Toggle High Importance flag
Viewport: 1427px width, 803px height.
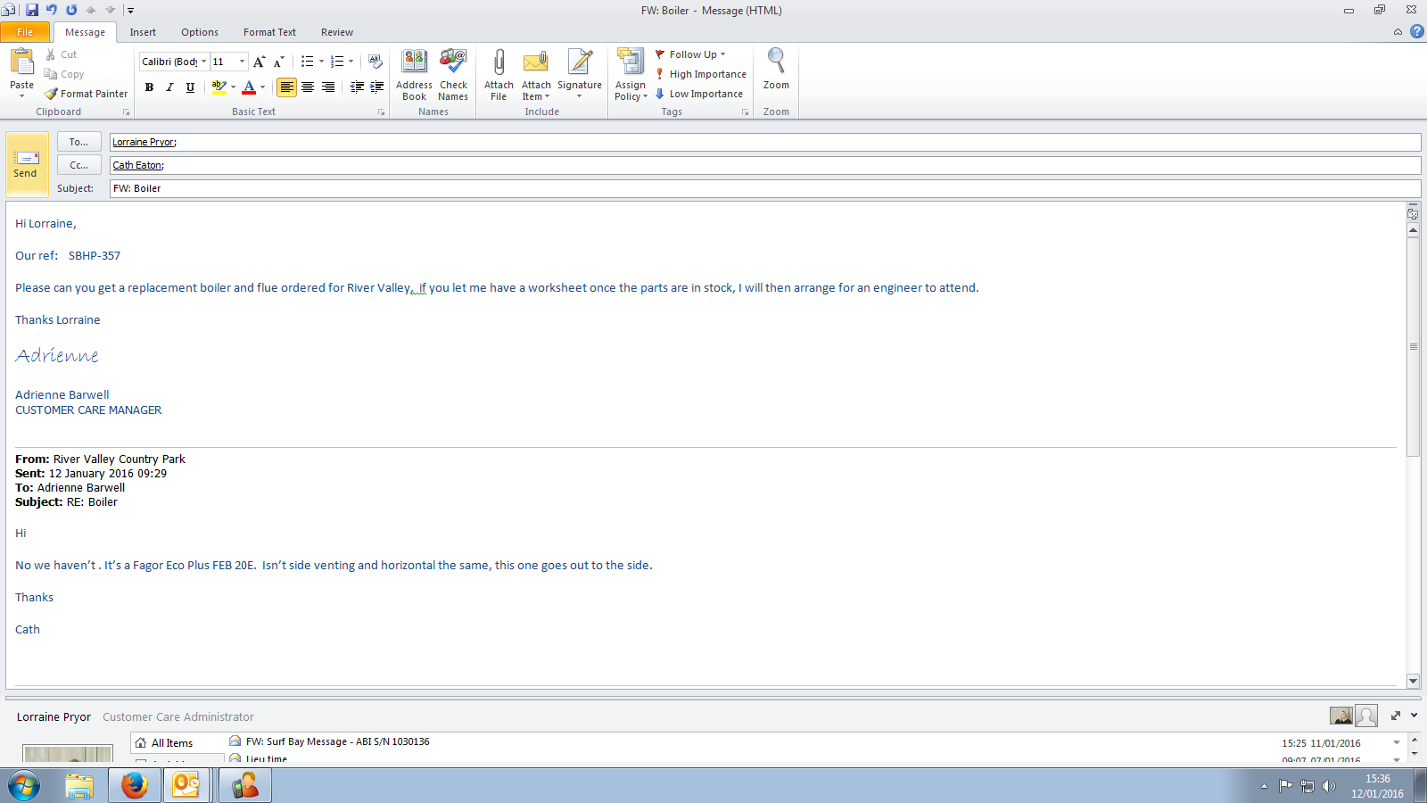point(701,74)
